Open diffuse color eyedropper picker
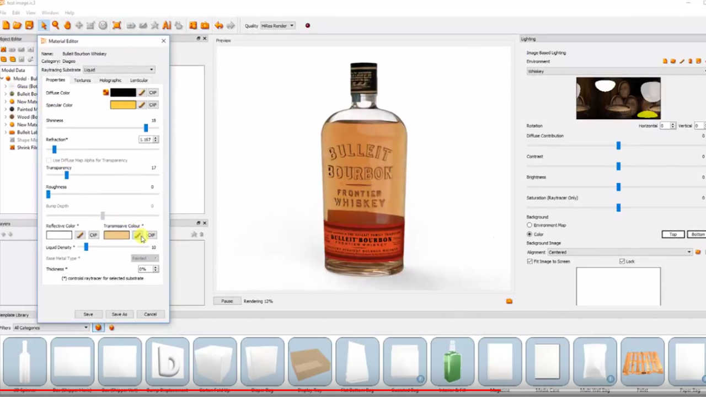This screenshot has height=397, width=706. (142, 93)
